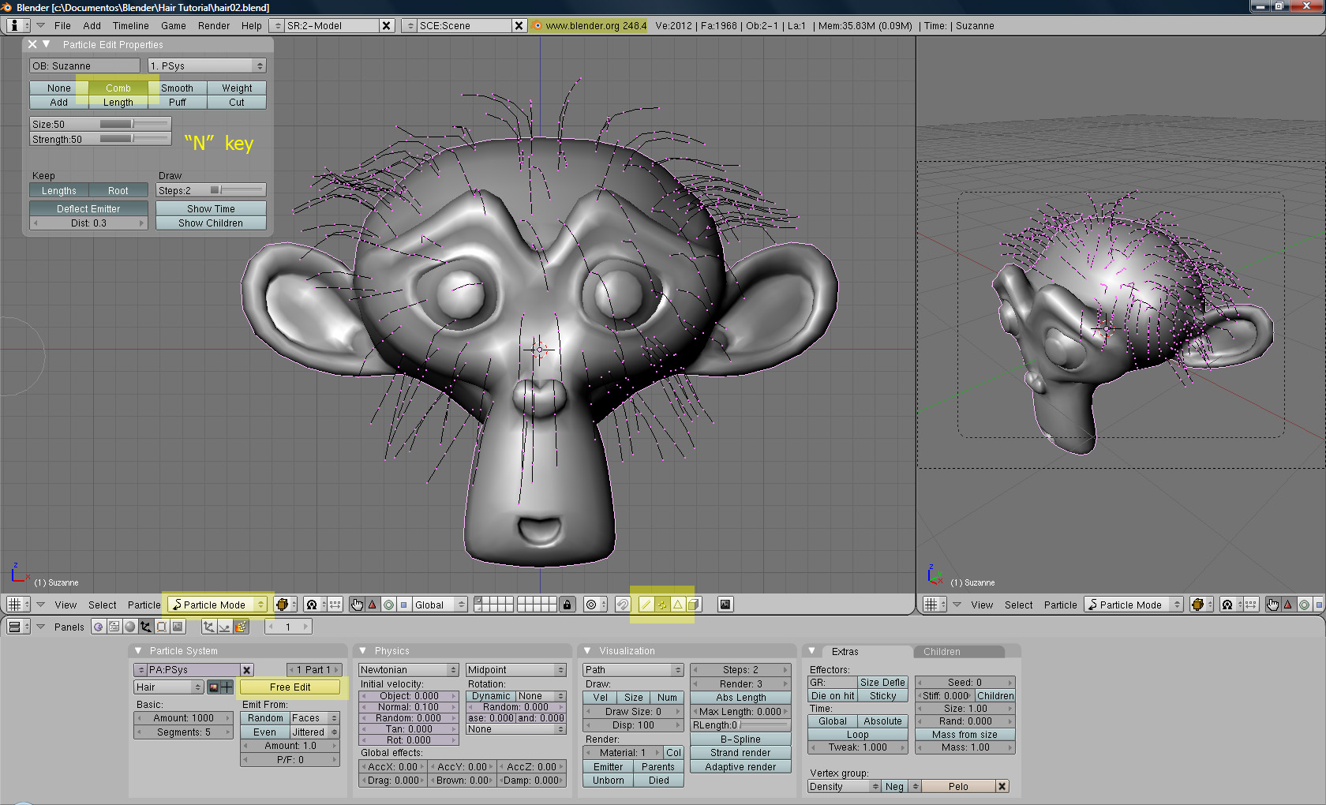The image size is (1326, 805).
Task: Collapse the Particle System panel triangle
Action: 138,651
